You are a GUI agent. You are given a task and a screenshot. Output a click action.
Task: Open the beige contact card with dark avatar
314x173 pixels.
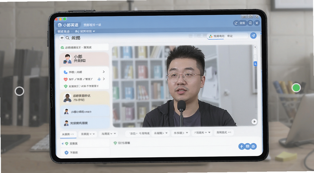point(84,98)
